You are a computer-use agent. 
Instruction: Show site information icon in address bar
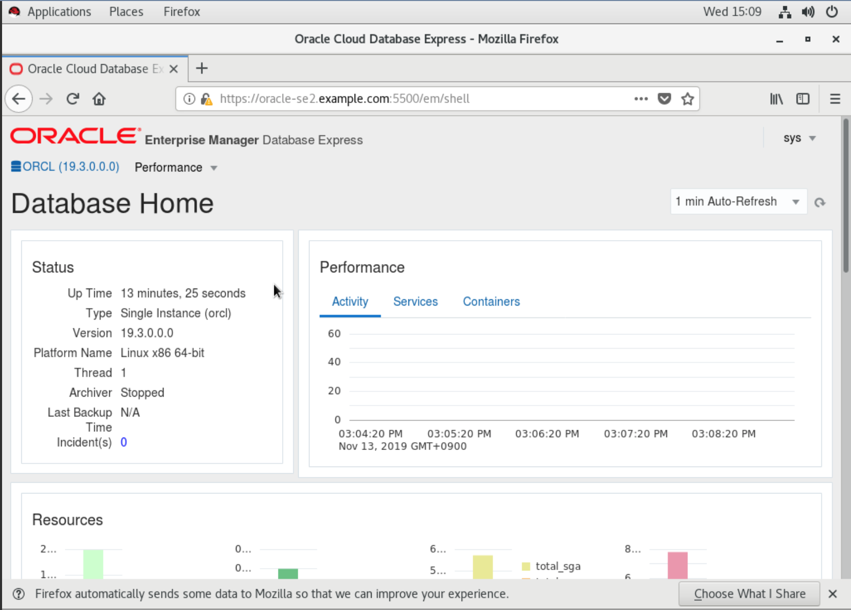point(189,99)
